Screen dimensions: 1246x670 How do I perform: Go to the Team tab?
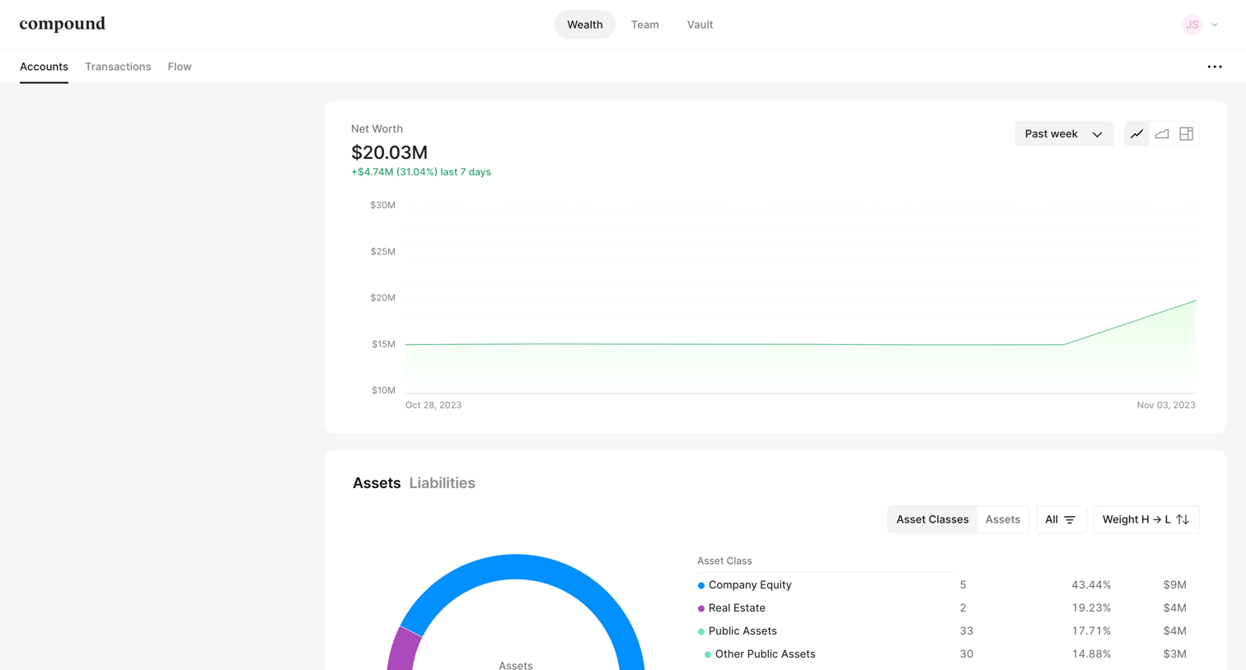(645, 25)
